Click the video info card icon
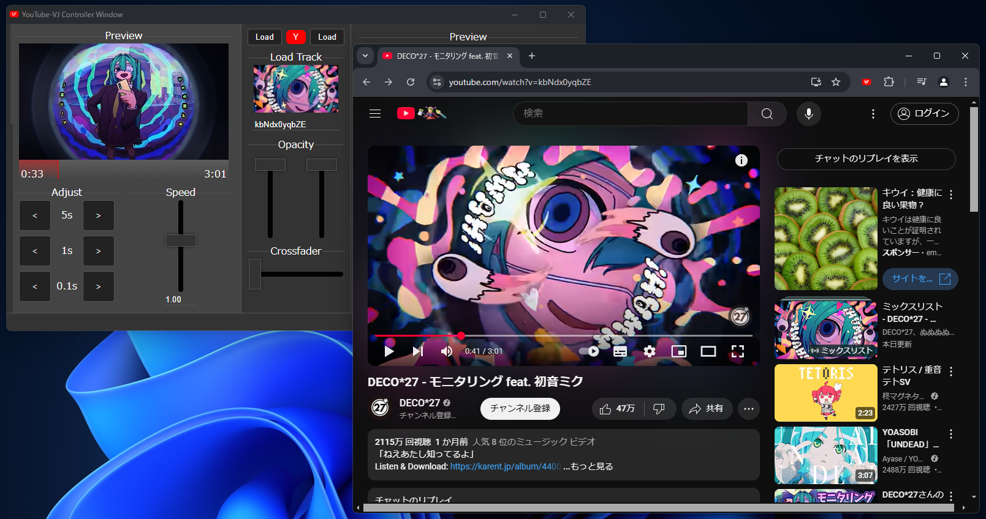 [x=741, y=160]
